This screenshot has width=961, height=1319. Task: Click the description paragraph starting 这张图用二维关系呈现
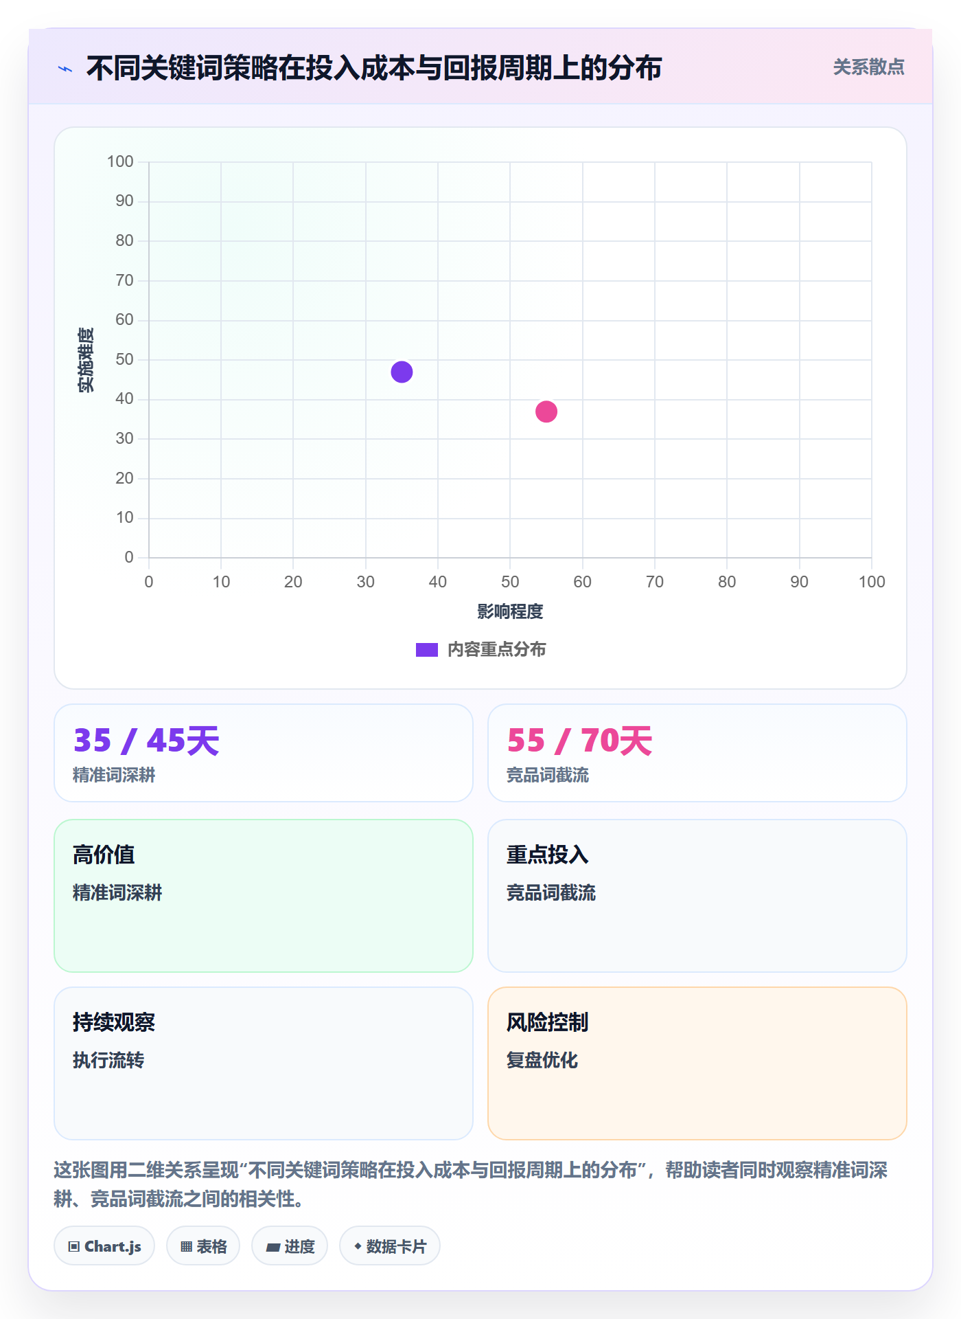tap(471, 1184)
